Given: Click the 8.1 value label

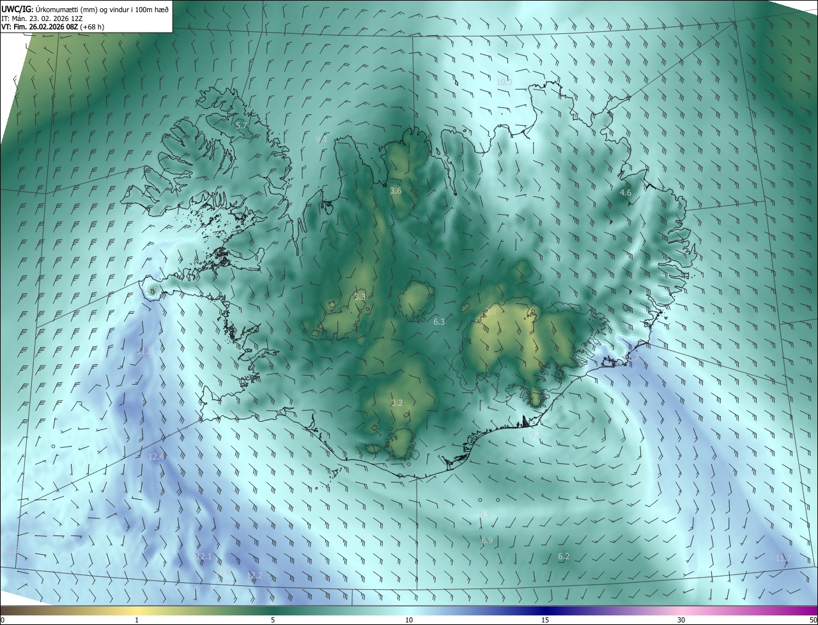Looking at the screenshot, I should click(321, 138).
